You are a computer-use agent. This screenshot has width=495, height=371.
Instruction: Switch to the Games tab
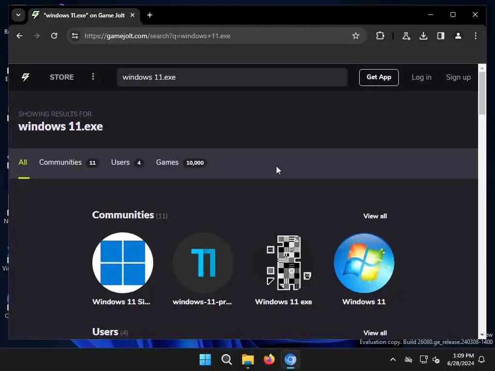(x=181, y=162)
